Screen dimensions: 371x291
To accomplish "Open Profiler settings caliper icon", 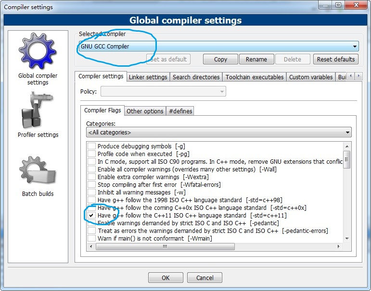I will [38, 110].
